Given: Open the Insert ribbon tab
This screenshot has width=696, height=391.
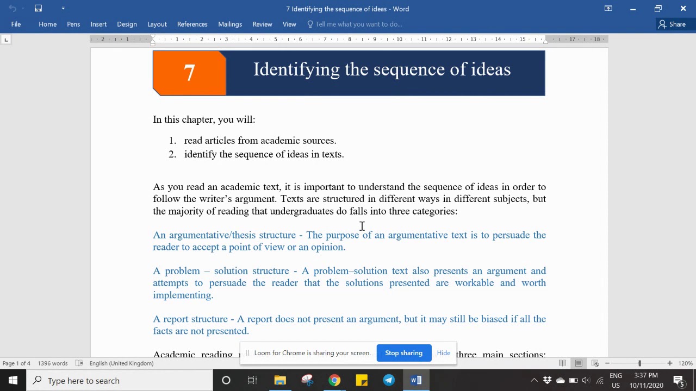Looking at the screenshot, I should pos(98,24).
